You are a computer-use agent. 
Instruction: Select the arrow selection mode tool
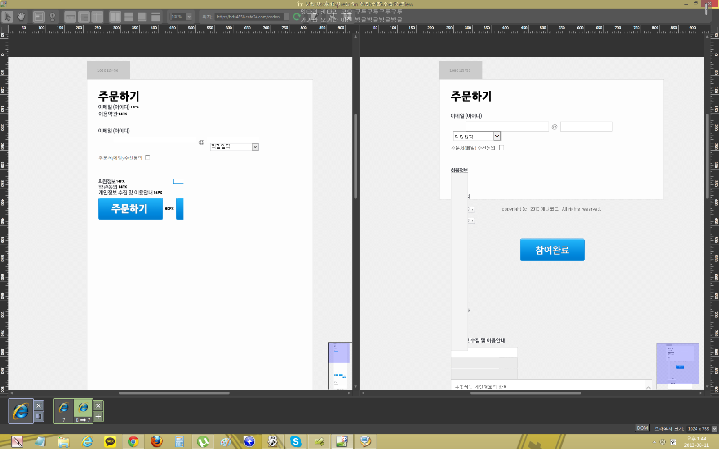[x=8, y=17]
